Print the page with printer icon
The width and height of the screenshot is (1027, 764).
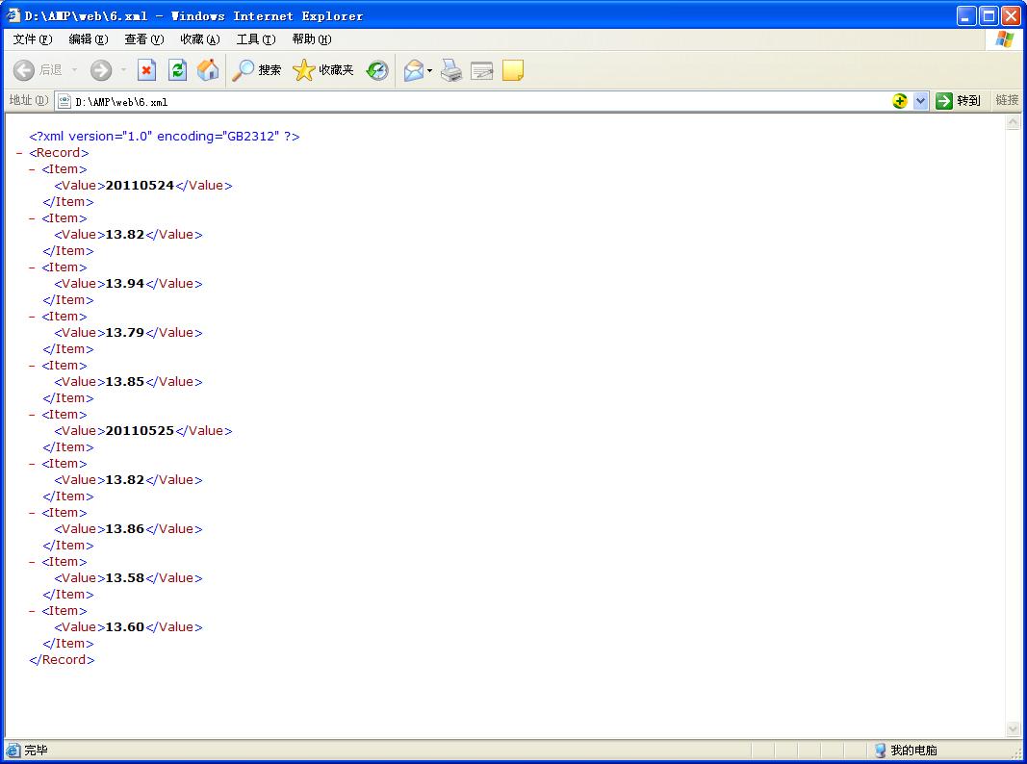(x=451, y=70)
